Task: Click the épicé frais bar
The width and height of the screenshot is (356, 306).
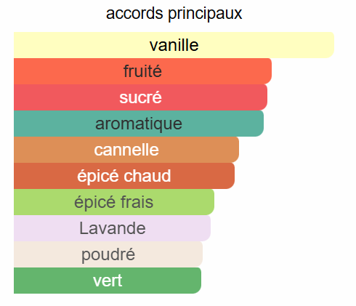Action: (x=114, y=202)
